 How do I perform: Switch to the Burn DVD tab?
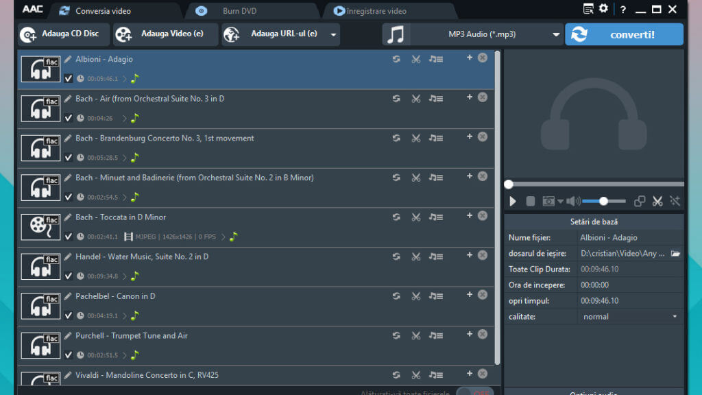240,11
